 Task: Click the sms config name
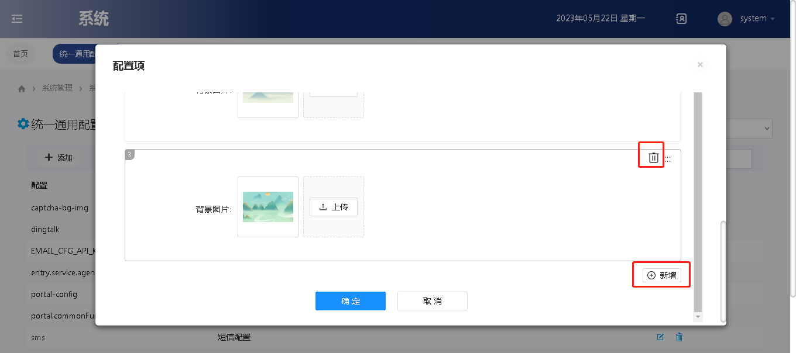(x=38, y=337)
